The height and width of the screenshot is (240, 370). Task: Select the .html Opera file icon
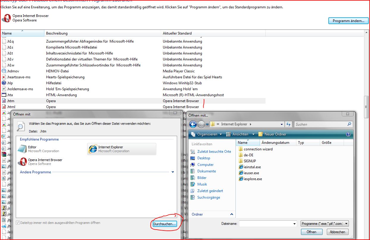coord(4,107)
